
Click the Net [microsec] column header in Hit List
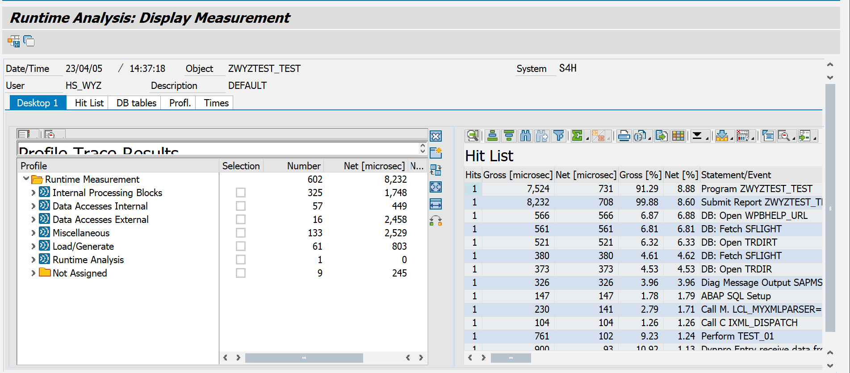(586, 175)
